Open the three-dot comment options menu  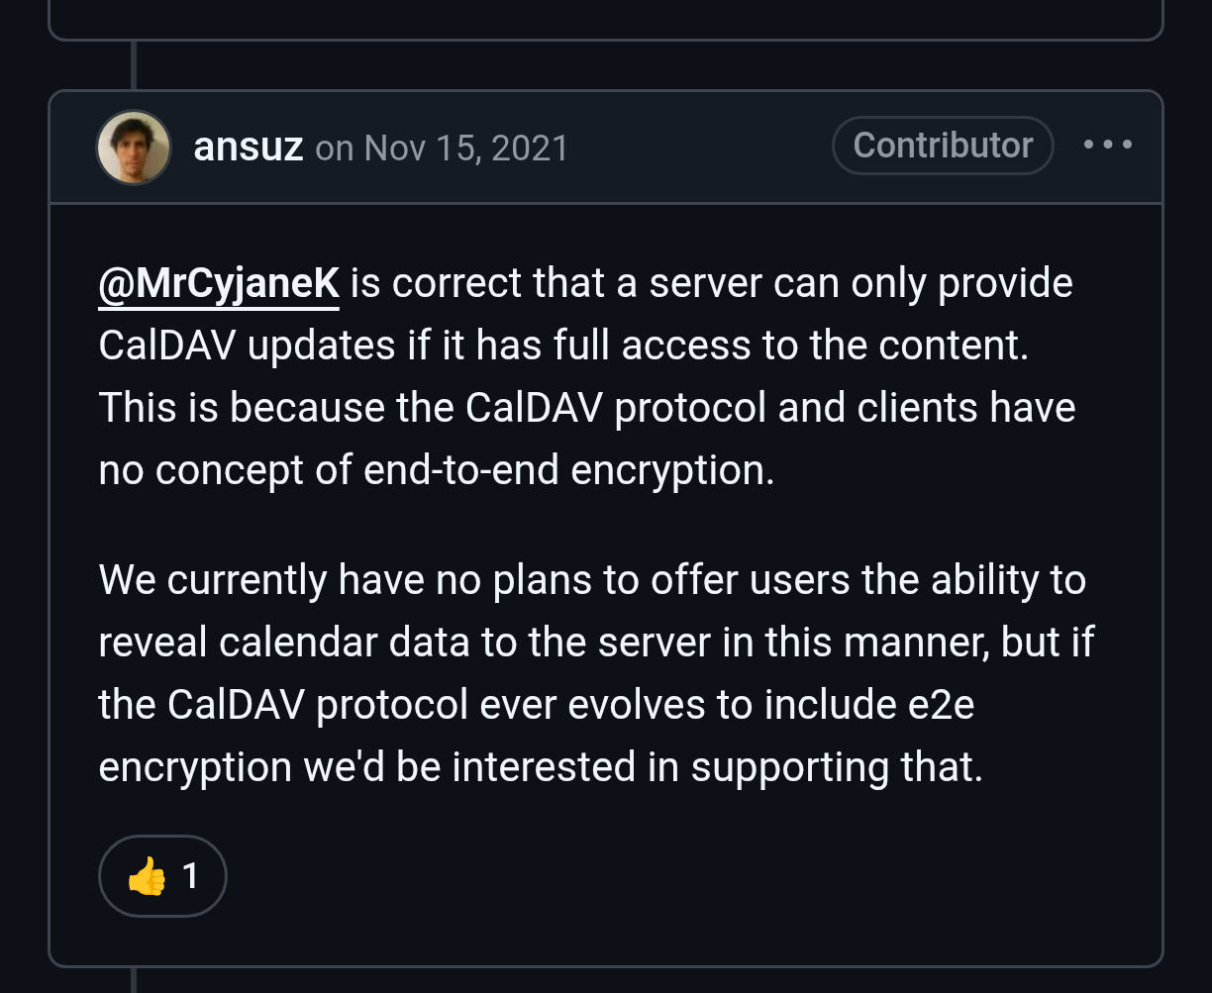[x=1108, y=146]
